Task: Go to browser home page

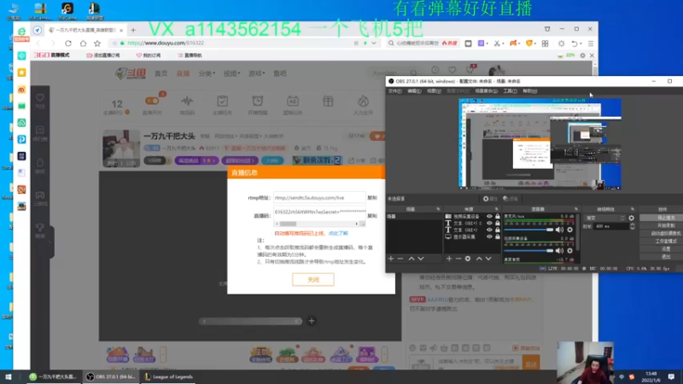Action: 83,44
